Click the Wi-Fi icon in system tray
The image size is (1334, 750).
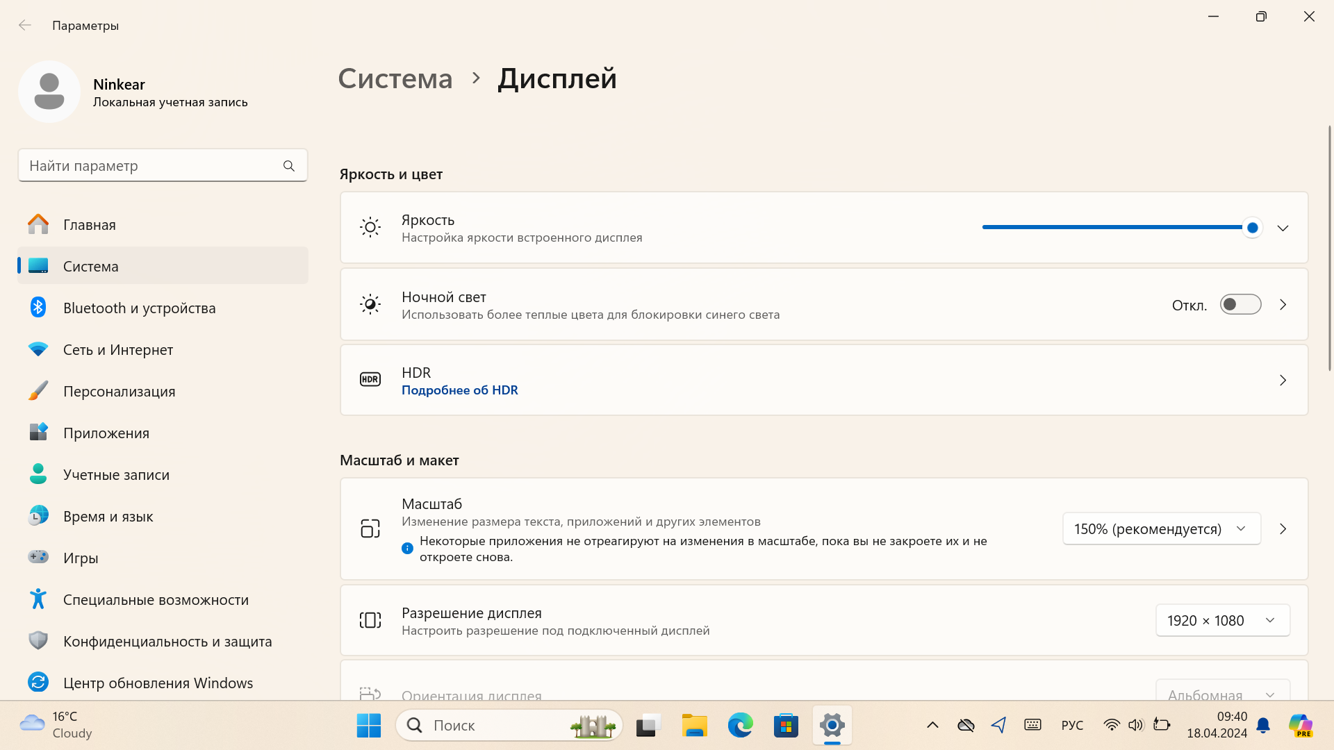pos(1111,725)
